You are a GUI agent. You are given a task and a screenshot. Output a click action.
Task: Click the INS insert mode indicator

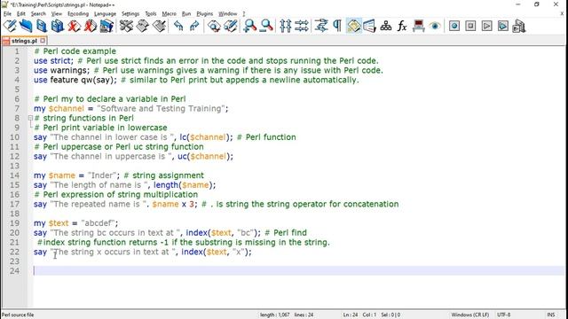coord(550,315)
